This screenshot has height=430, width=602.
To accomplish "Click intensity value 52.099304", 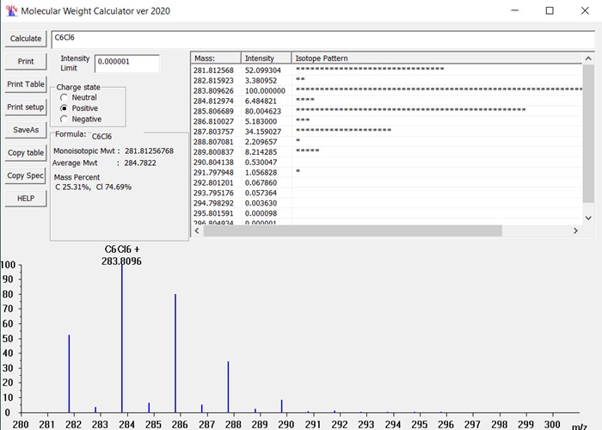I will click(x=262, y=71).
